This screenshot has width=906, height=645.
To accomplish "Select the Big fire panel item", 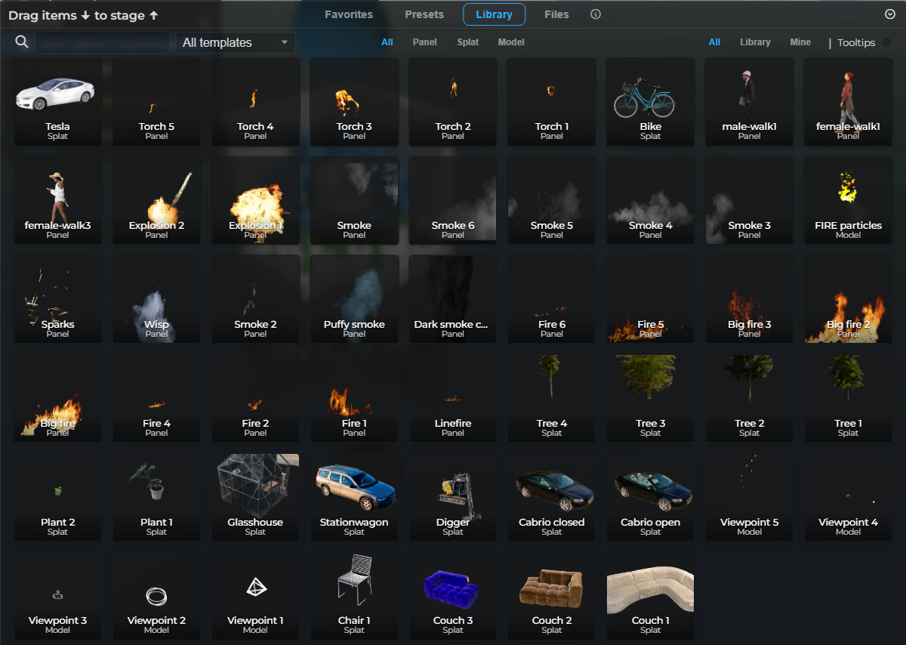I will click(x=57, y=398).
